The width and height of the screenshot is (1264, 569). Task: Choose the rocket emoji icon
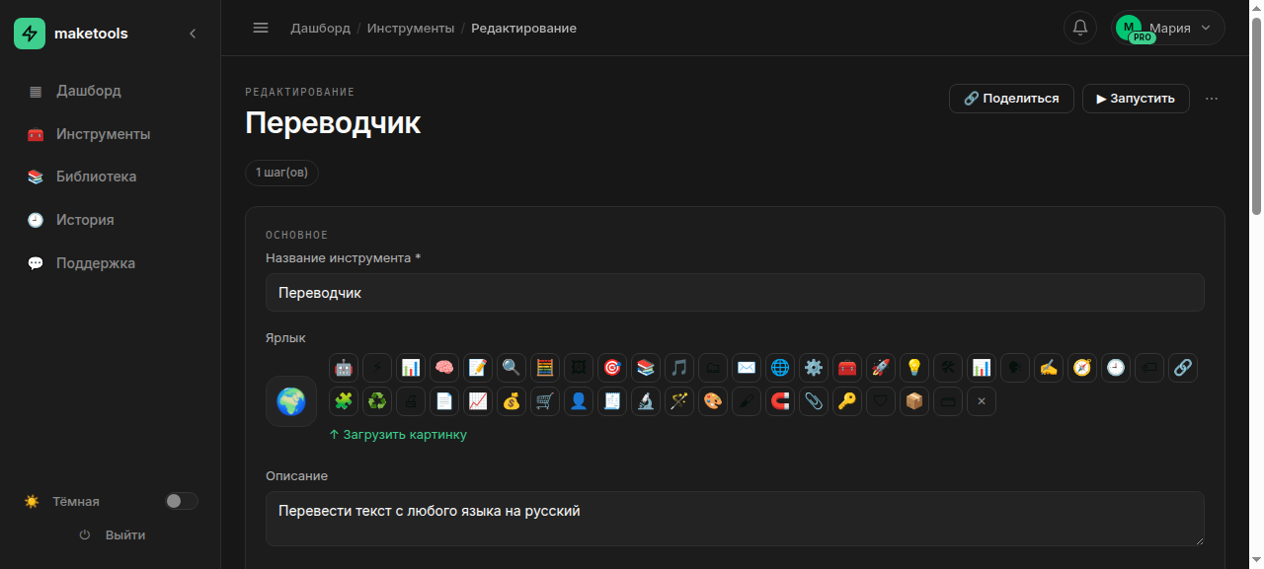pos(881,368)
